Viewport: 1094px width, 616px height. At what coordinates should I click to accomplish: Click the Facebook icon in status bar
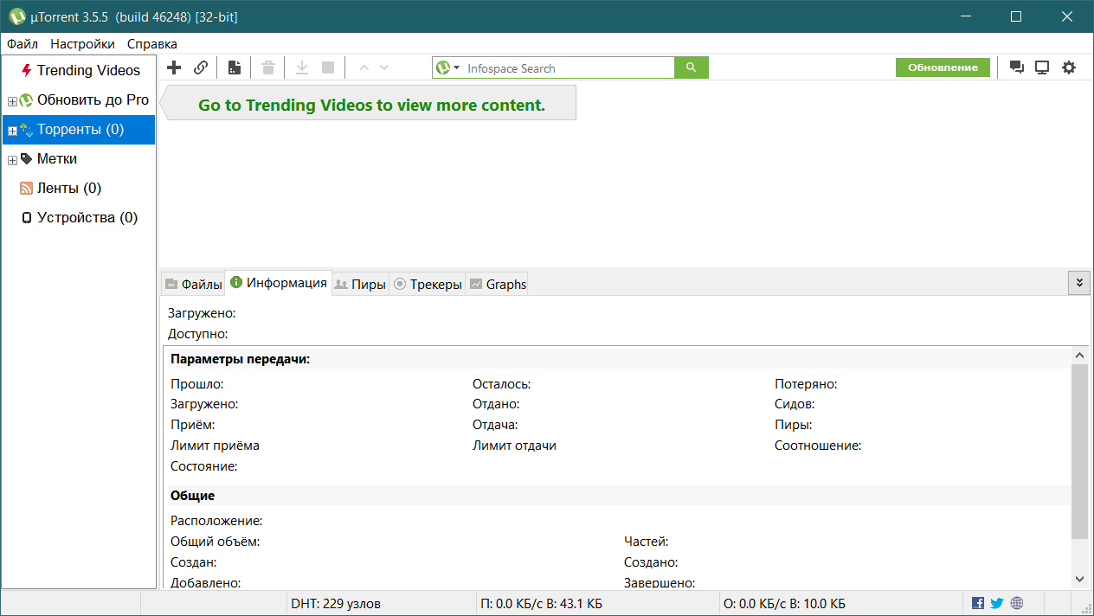(978, 603)
